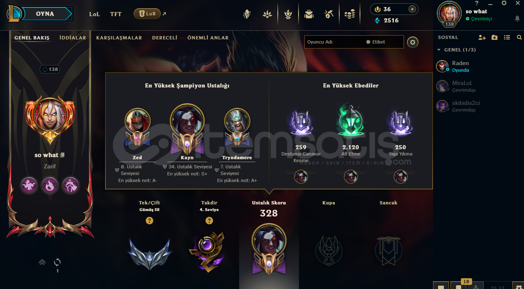
Task: Click the question mark under Tek/Çift
Action: pyautogui.click(x=149, y=221)
